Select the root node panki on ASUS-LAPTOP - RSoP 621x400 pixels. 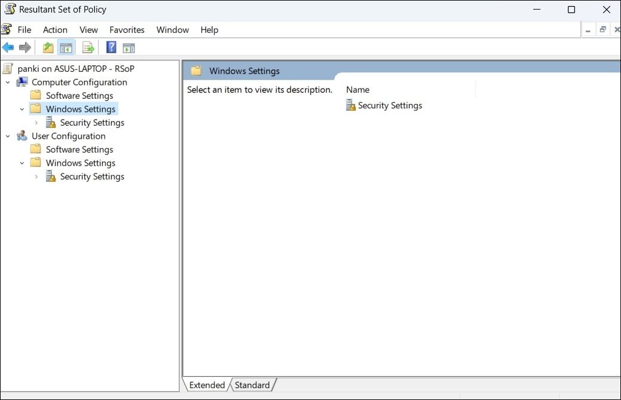76,69
